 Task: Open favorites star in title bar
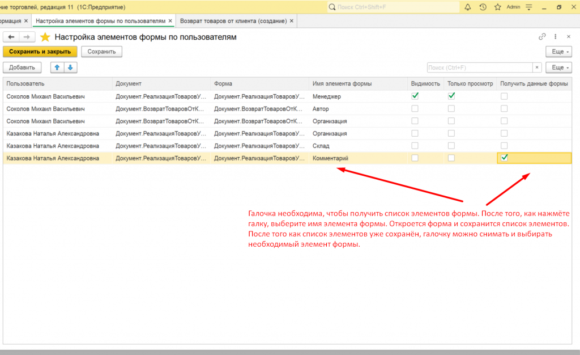coord(497,7)
